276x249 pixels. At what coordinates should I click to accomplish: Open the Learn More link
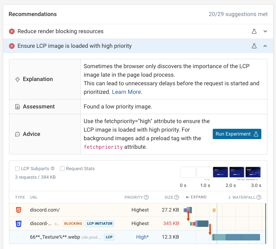point(127,92)
